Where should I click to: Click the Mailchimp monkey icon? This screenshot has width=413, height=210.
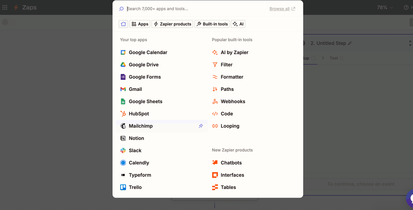click(123, 126)
